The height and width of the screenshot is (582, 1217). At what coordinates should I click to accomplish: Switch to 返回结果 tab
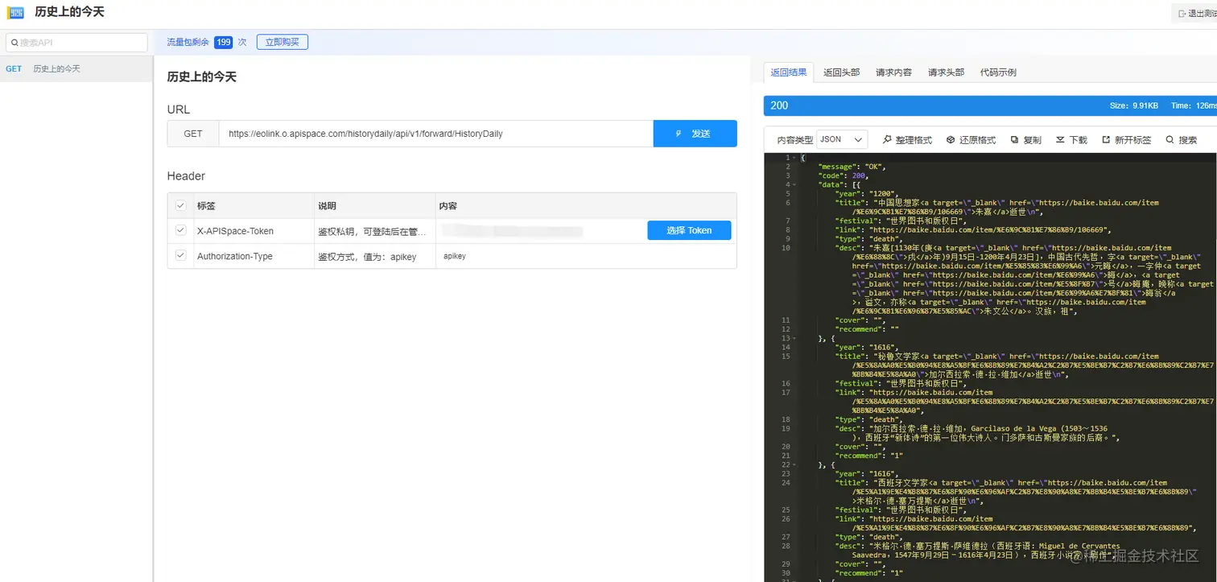click(789, 72)
